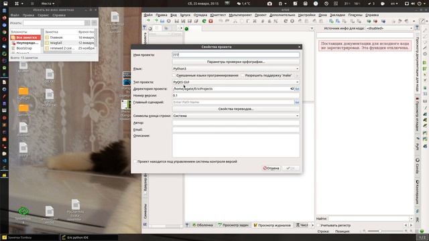
Task: Open the Источник инфо для кода dropdown
Action: (389, 28)
